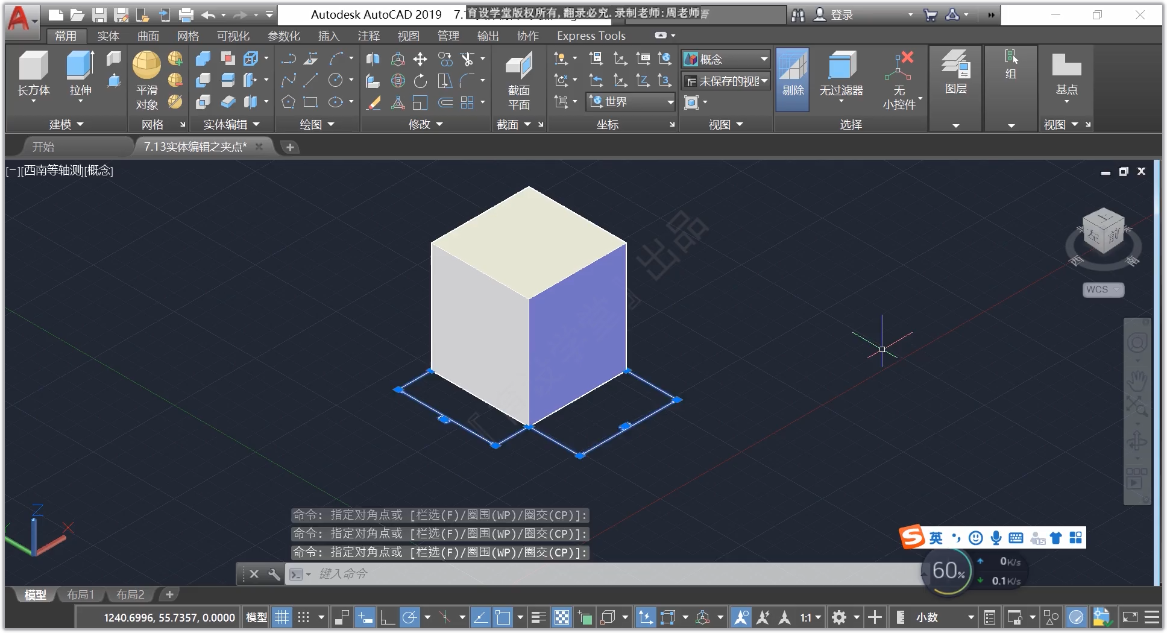Toggle 模型 model space button in status bar
Viewport: 1167px width, 633px height.
coord(256,617)
